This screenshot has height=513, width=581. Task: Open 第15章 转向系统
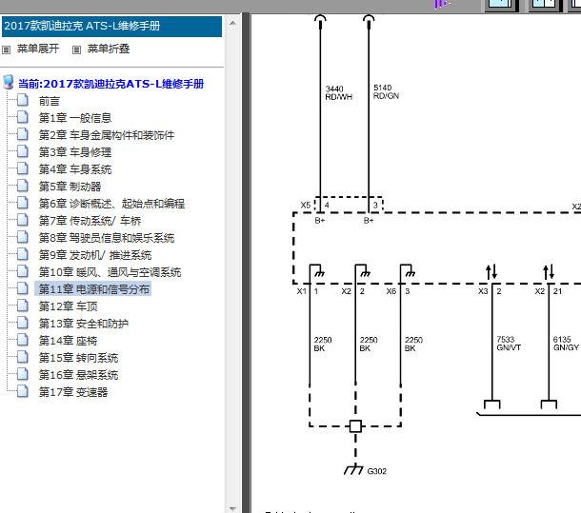pyautogui.click(x=78, y=358)
